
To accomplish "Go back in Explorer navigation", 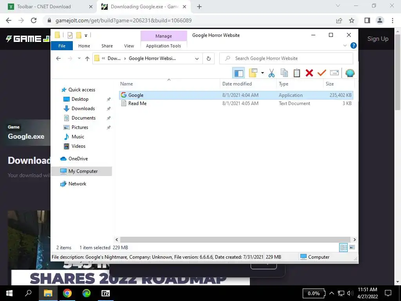I will tap(58, 59).
